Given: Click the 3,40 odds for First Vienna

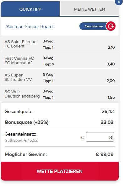Looking at the screenshot, I should point(111,64).
